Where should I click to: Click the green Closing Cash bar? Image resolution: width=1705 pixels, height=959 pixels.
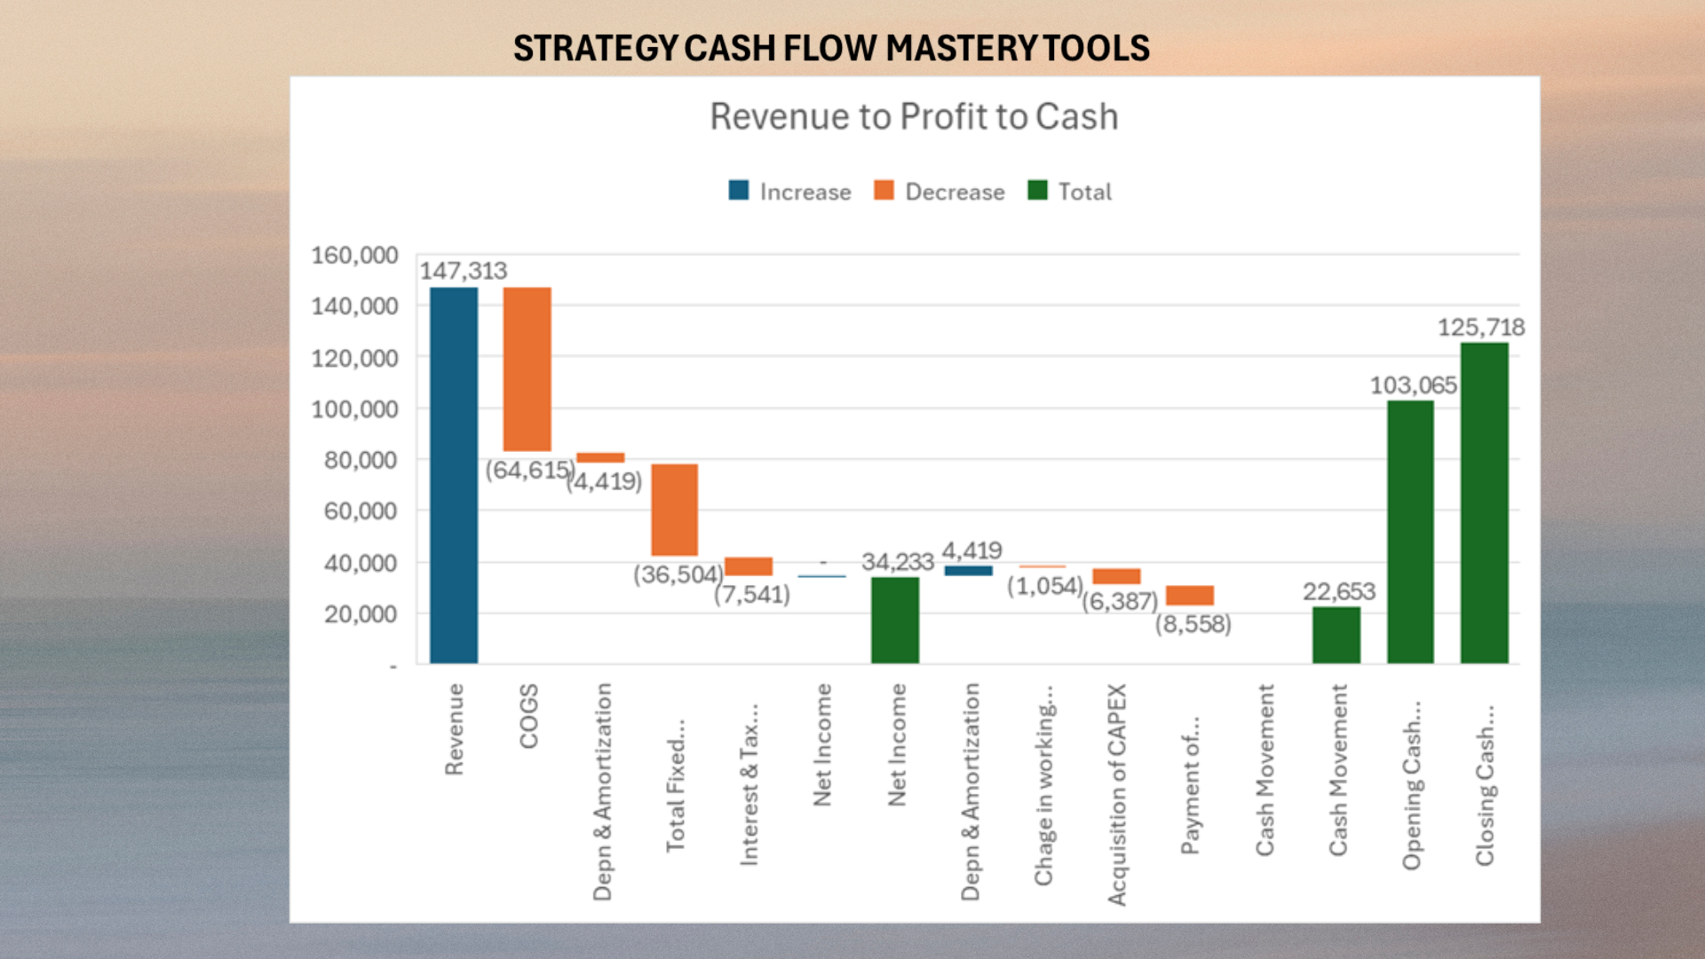(1484, 503)
